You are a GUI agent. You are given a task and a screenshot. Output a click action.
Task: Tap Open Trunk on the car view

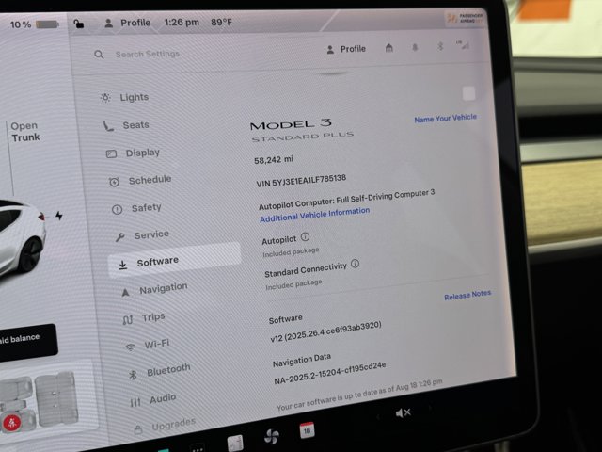pos(25,132)
